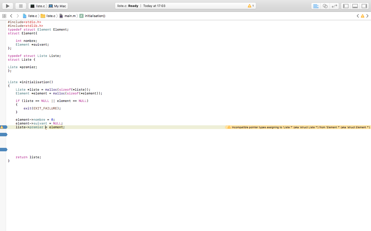Show the Assistant editor

point(325,6)
